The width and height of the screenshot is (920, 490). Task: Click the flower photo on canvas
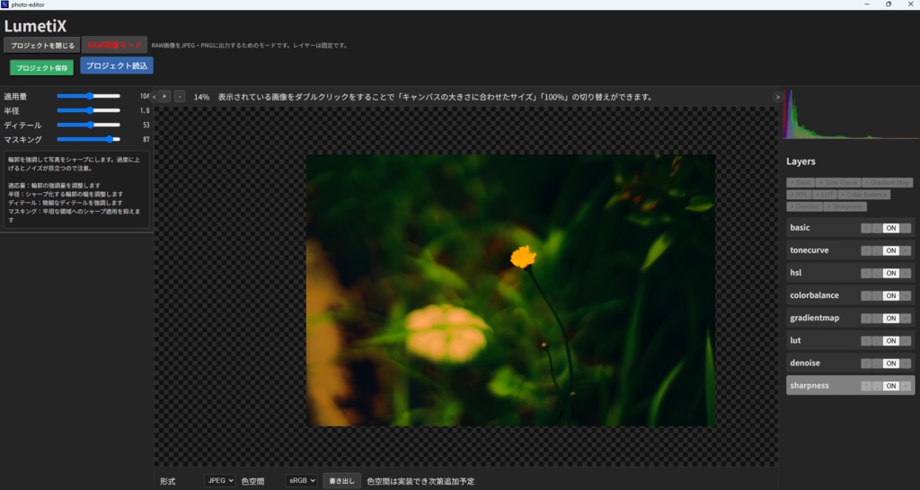[x=510, y=290]
